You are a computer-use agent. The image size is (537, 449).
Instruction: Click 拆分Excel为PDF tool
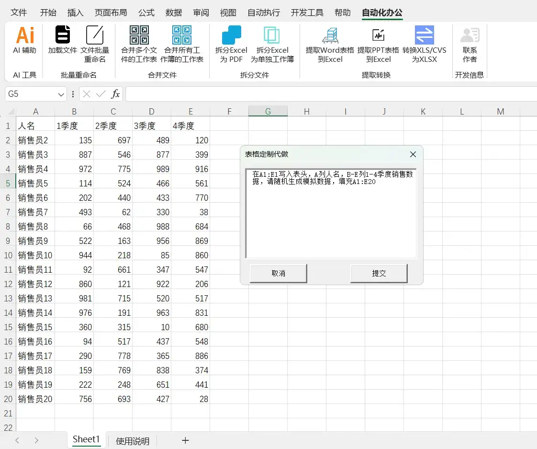(x=231, y=43)
